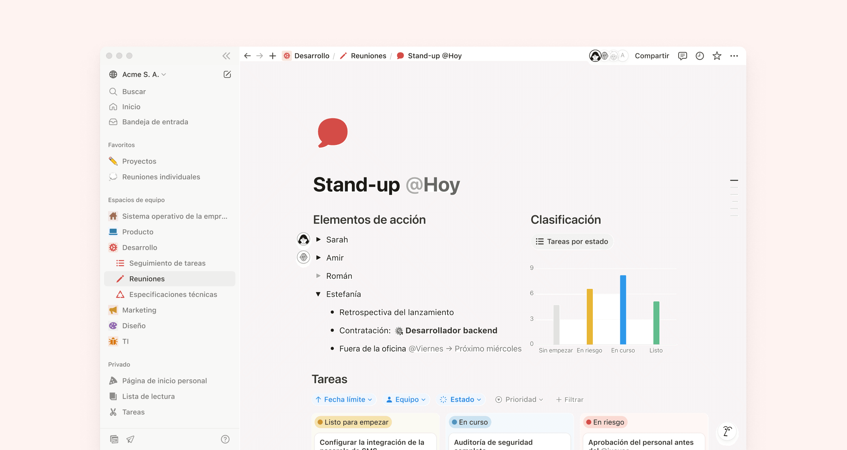
Task: Click En curso board column header
Action: click(x=470, y=422)
